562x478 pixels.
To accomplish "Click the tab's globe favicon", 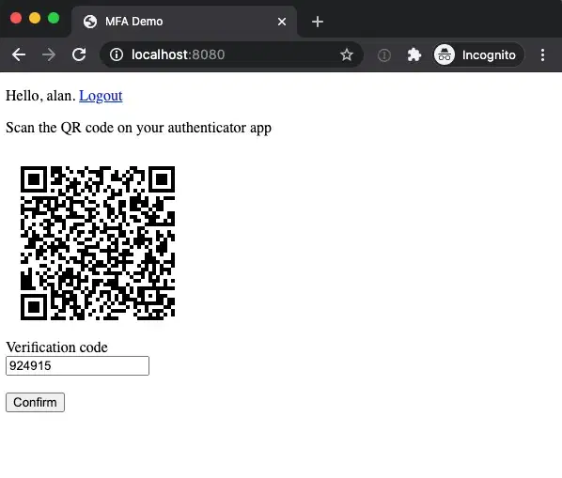I will (90, 22).
